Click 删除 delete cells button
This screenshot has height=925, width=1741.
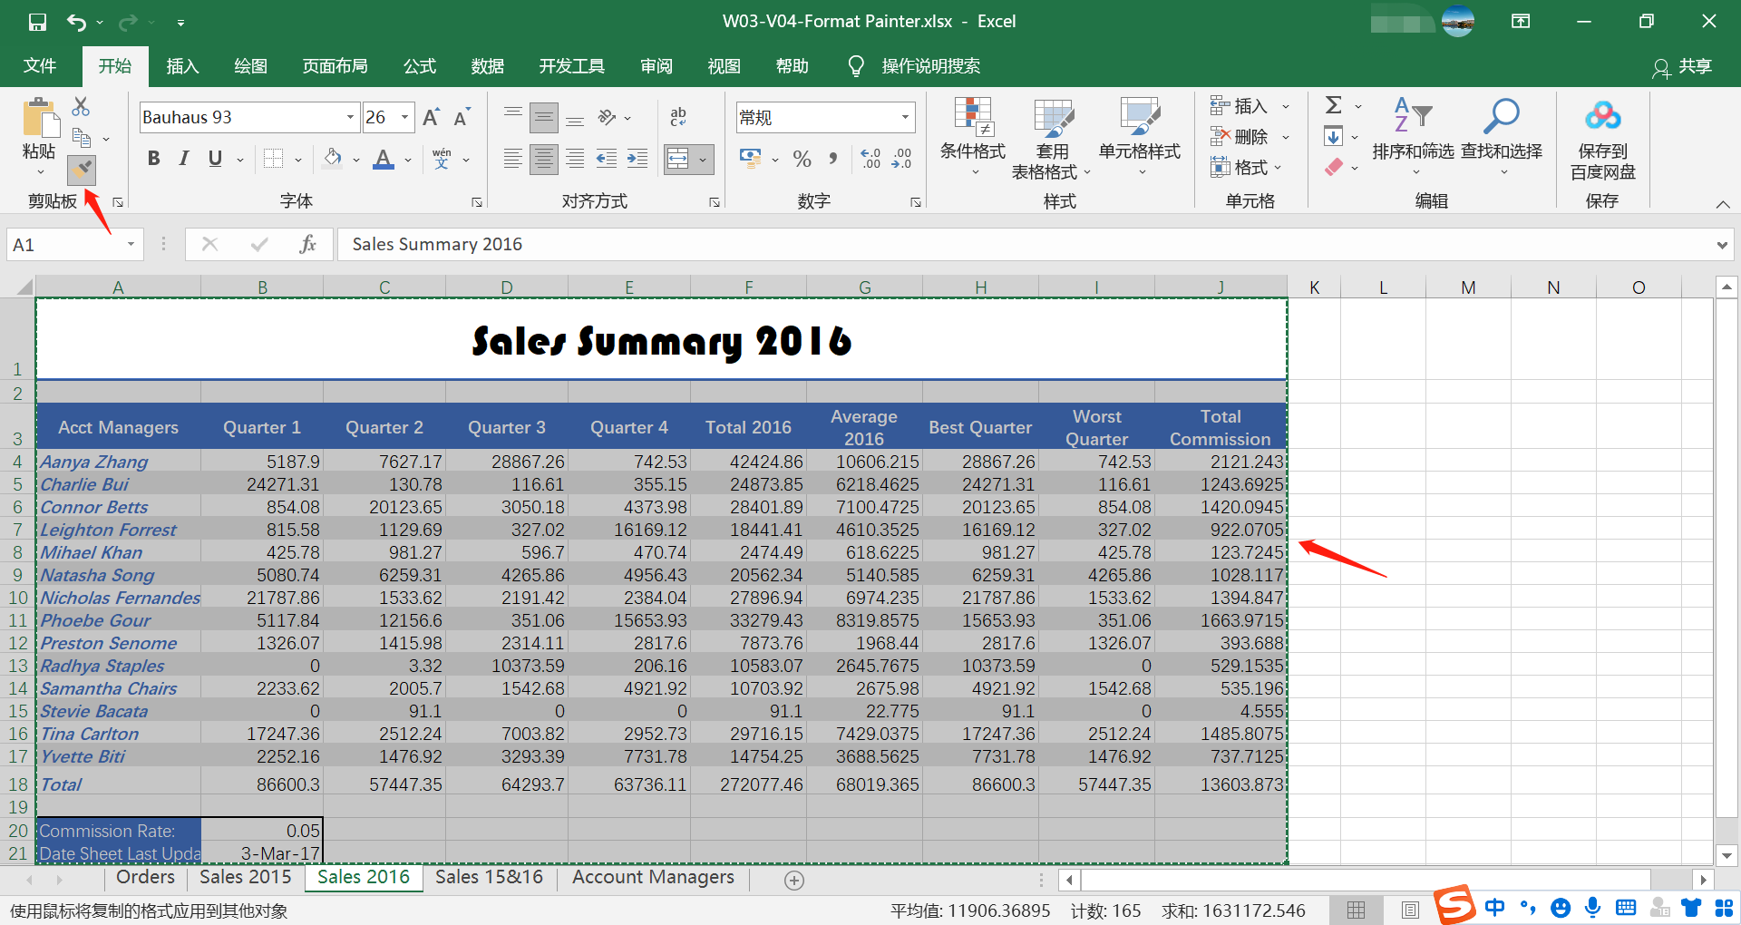tap(1250, 137)
